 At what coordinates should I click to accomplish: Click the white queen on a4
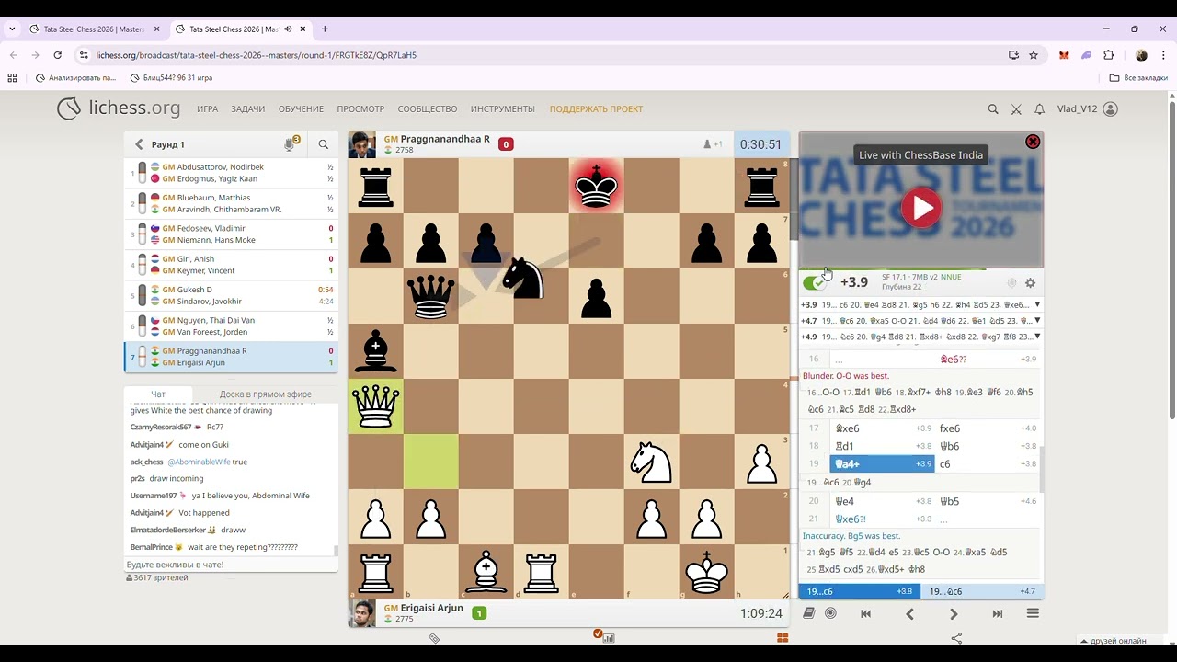click(375, 406)
